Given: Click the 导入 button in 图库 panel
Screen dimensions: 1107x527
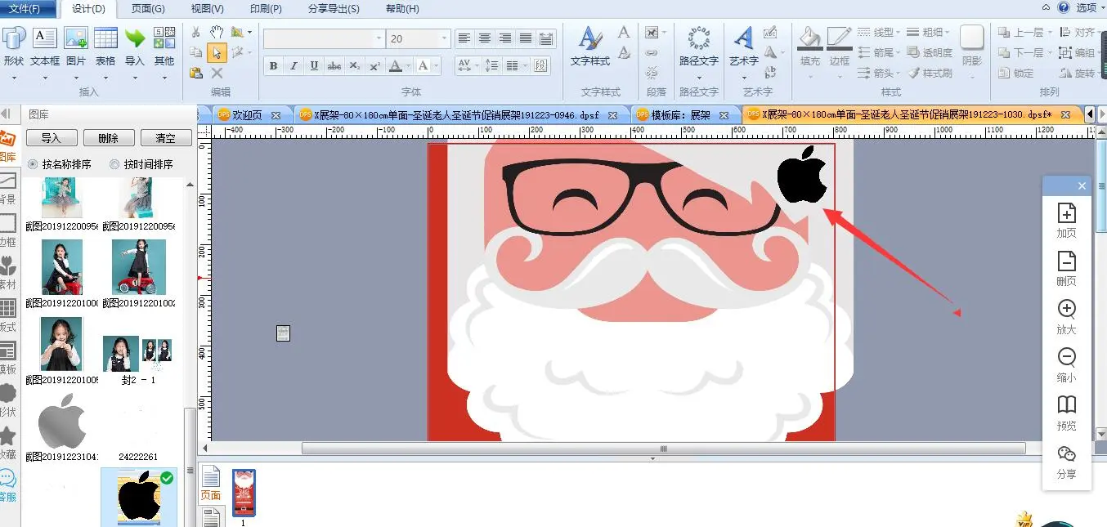Looking at the screenshot, I should (x=52, y=138).
